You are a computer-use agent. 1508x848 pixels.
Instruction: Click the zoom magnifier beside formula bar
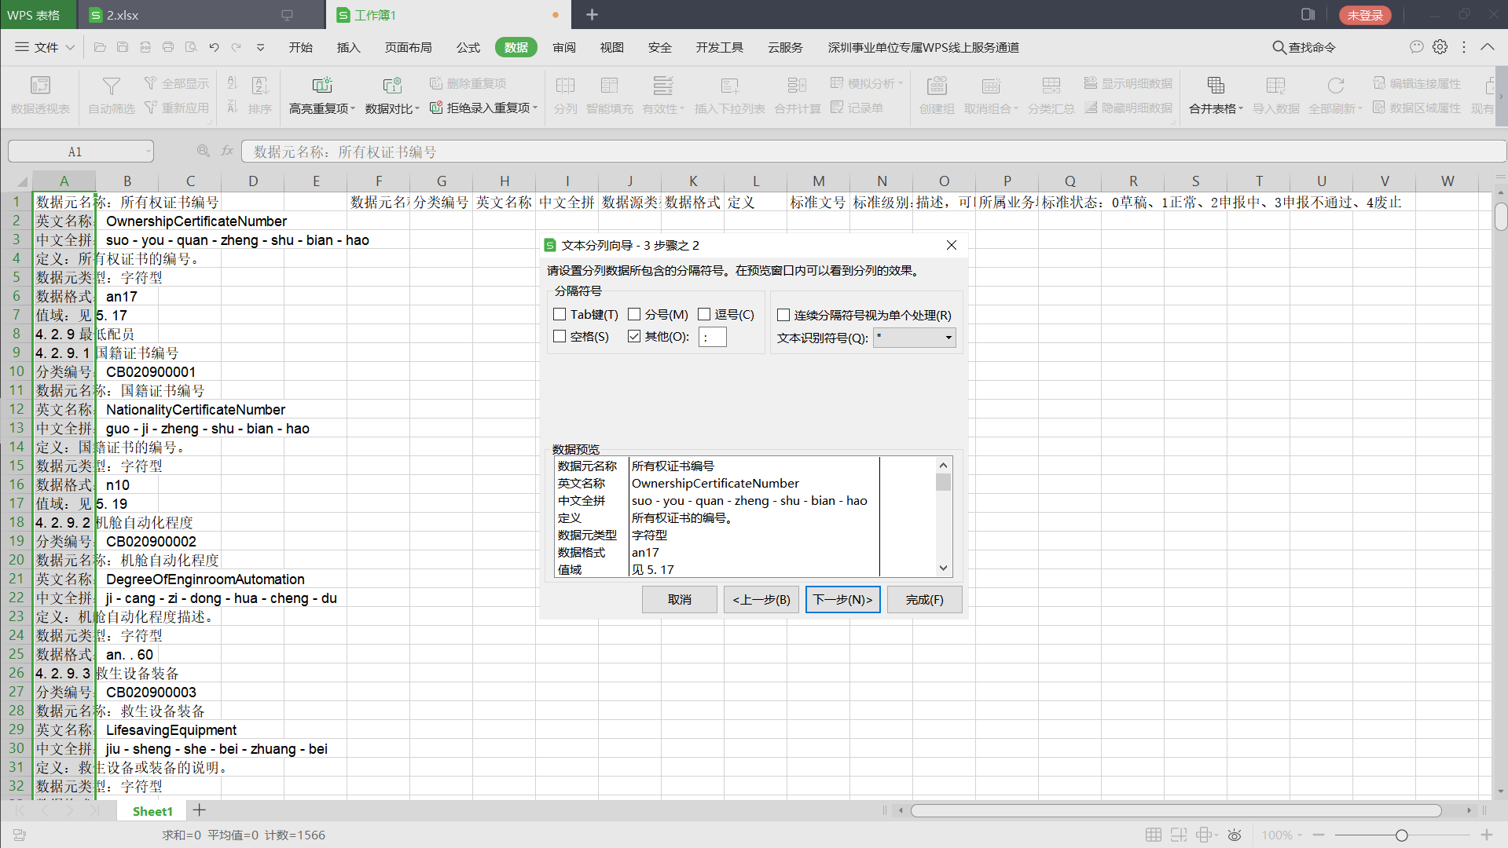(x=204, y=151)
